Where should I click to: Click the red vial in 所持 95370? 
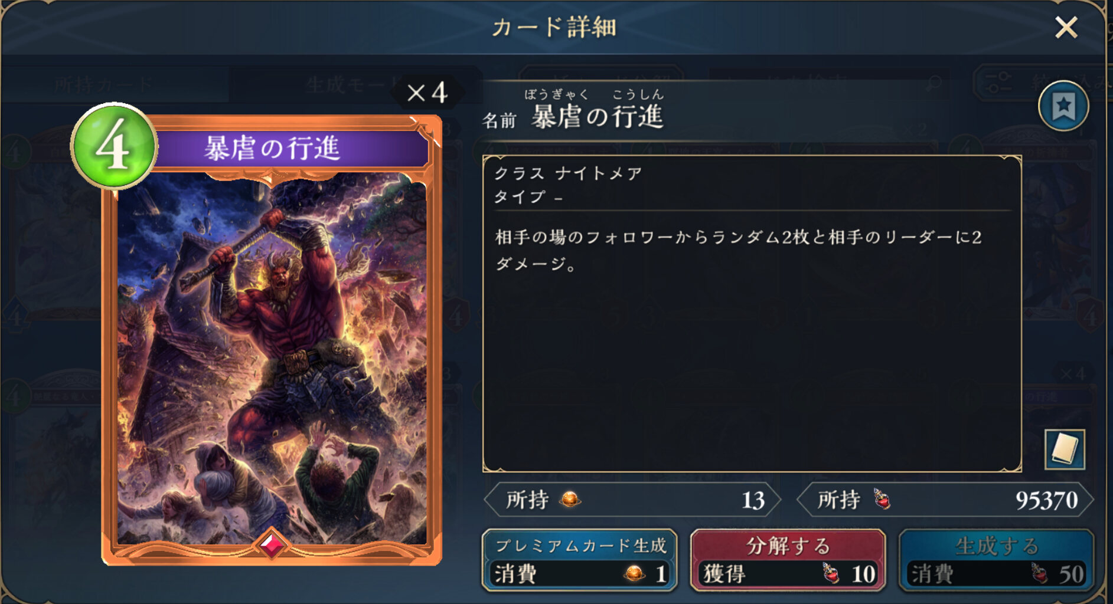click(x=882, y=499)
